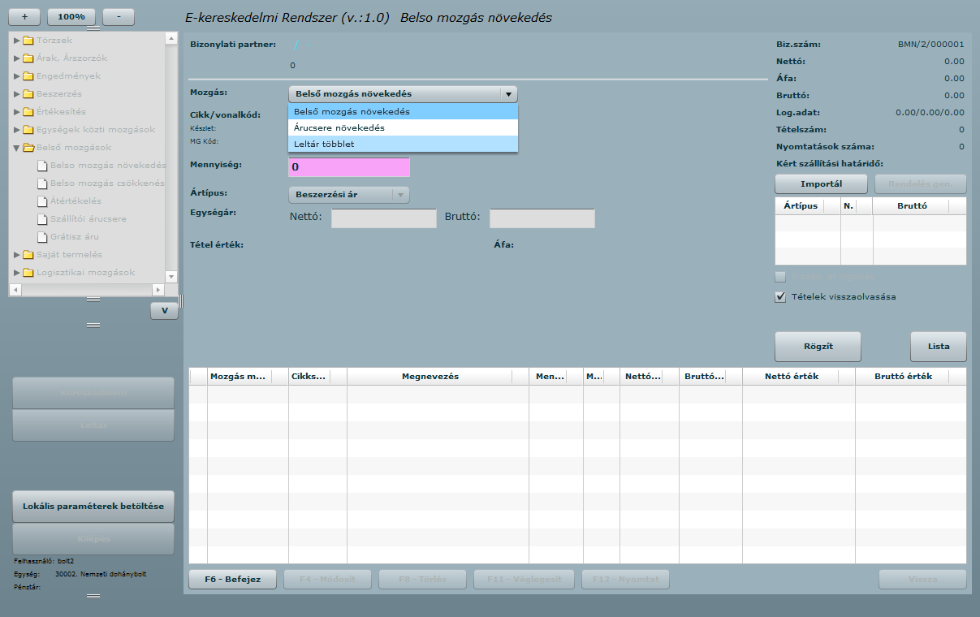Click the V button below tree

164,311
